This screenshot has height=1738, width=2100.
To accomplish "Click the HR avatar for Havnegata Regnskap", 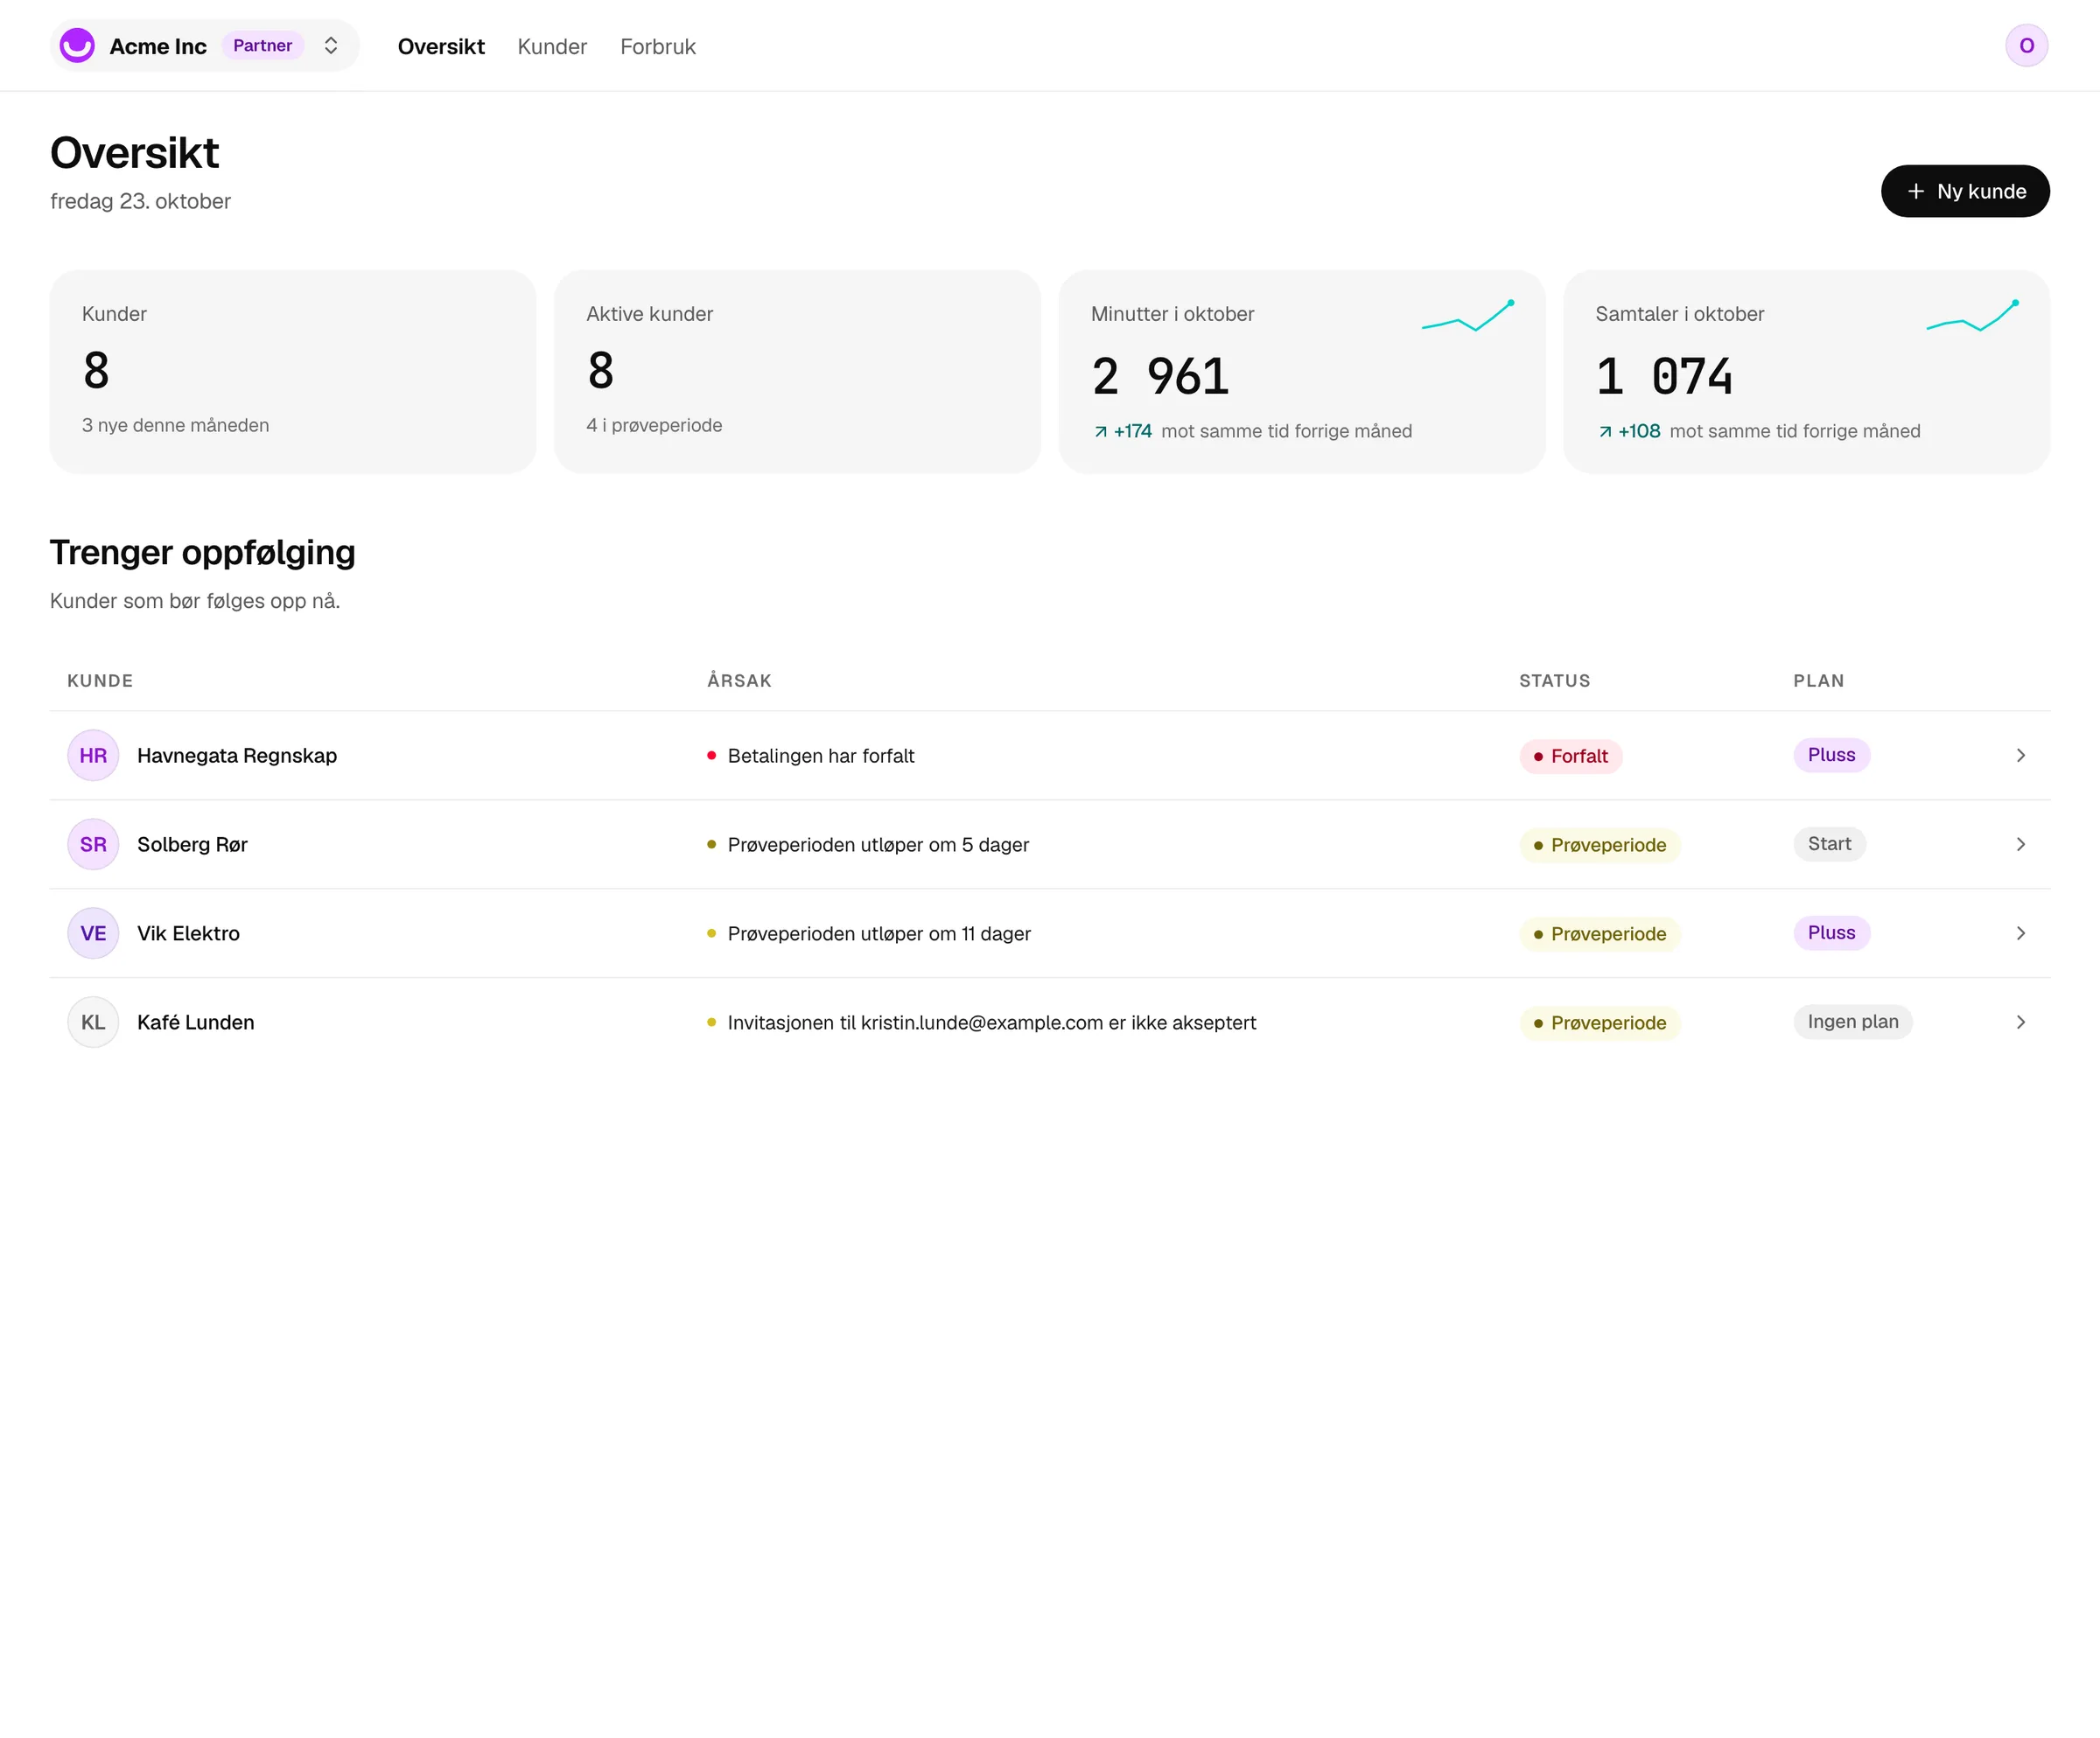I will coord(93,756).
